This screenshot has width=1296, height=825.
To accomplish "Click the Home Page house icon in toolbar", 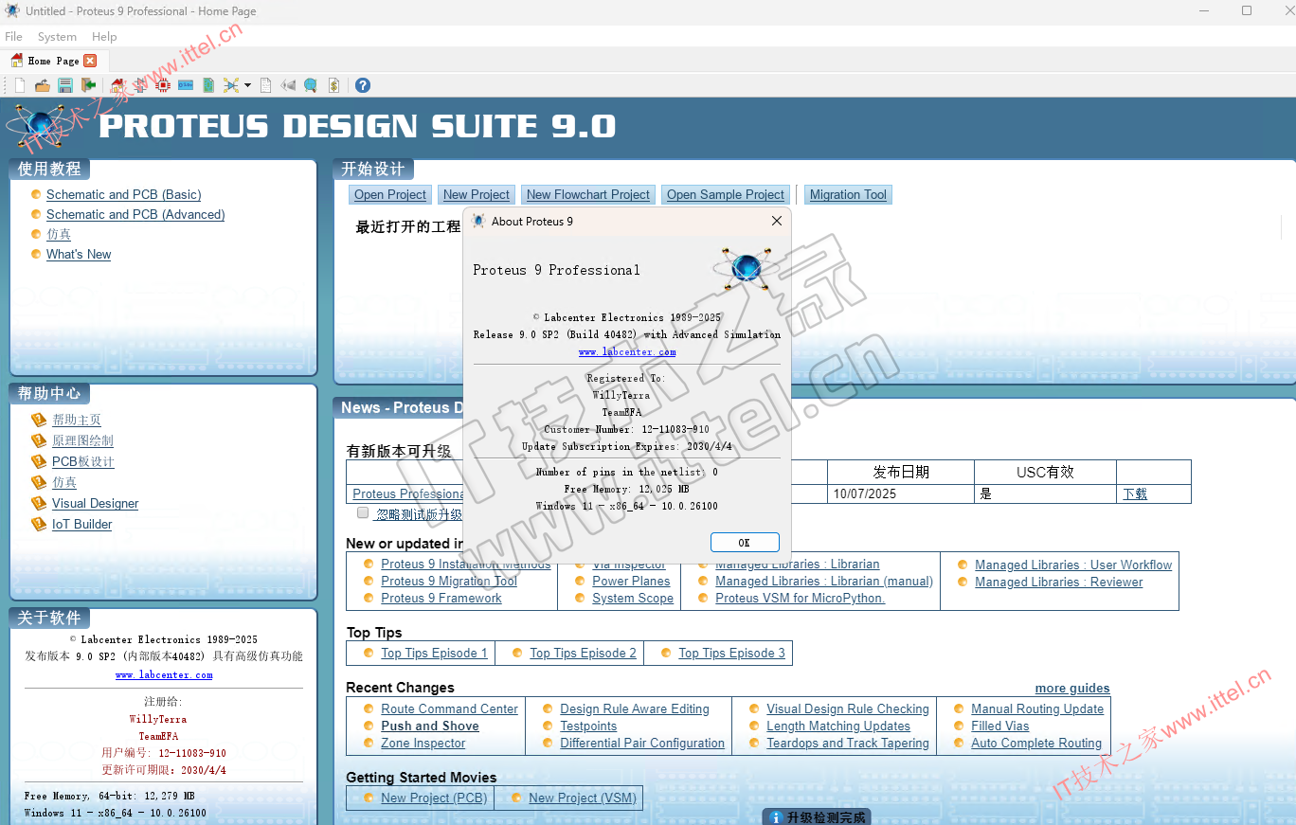I will click(117, 85).
